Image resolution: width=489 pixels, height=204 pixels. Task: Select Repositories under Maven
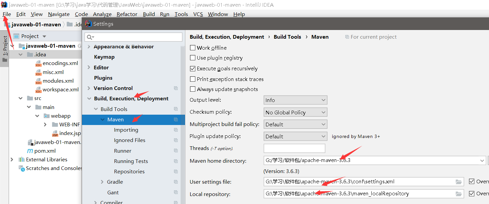click(x=129, y=171)
